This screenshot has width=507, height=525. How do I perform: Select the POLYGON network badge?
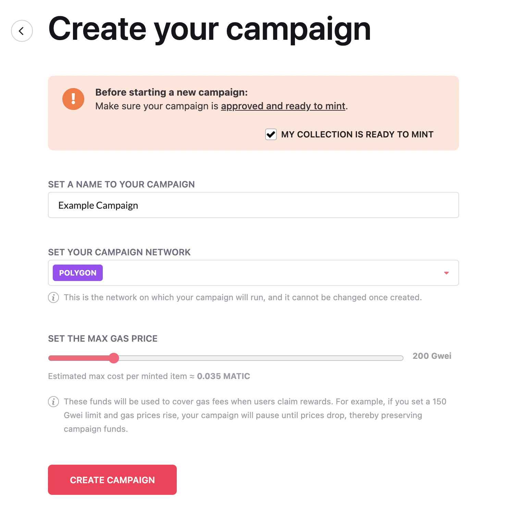pyautogui.click(x=77, y=272)
